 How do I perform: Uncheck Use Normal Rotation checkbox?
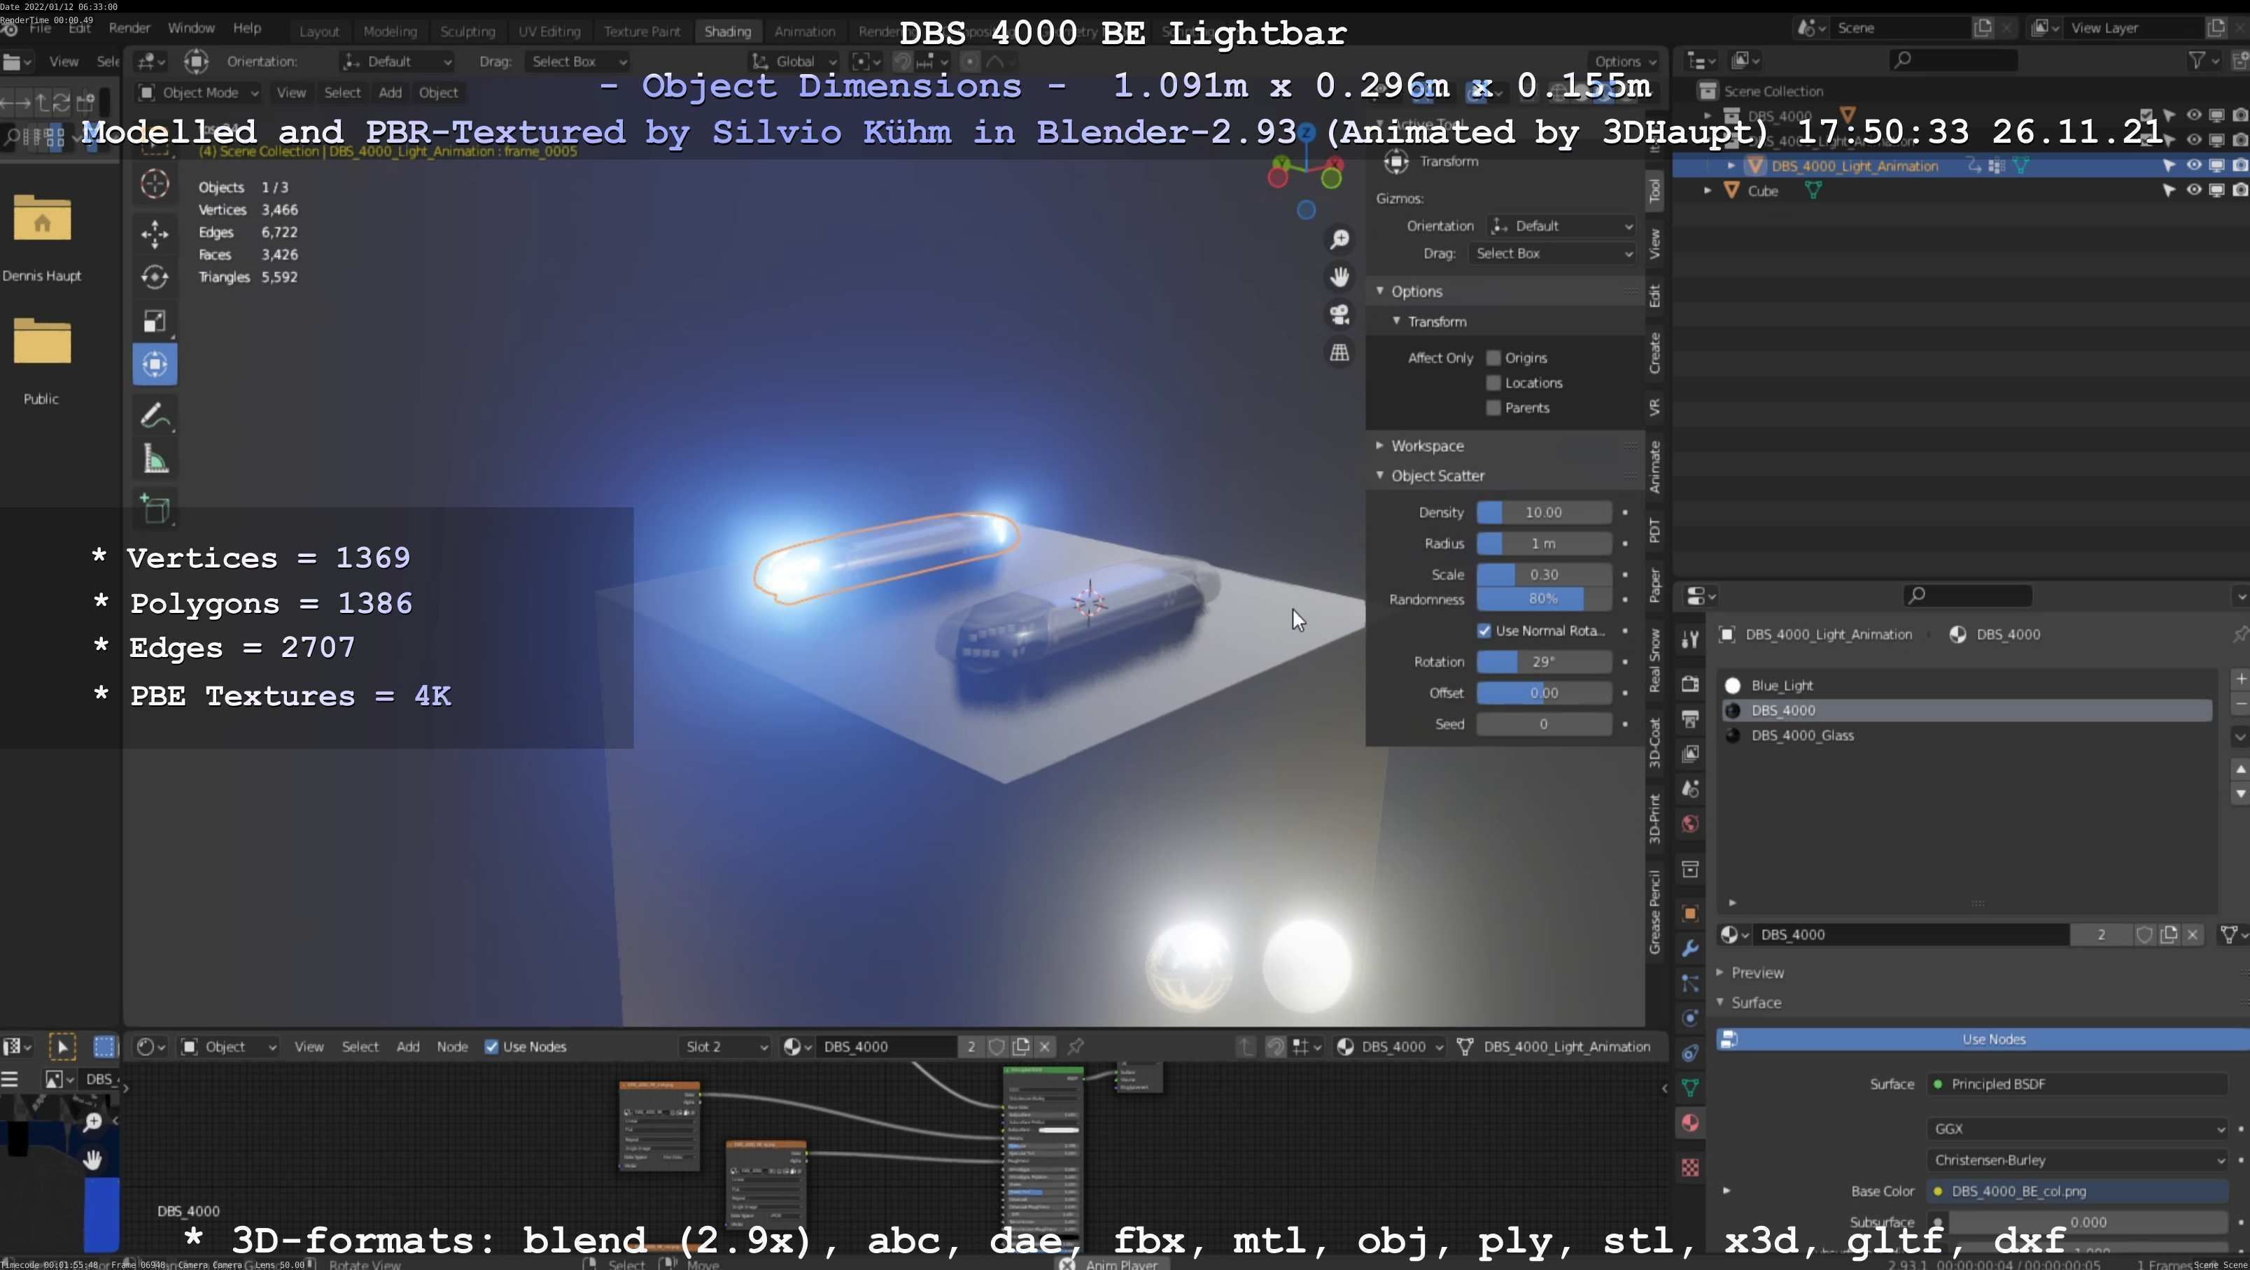coord(1484,630)
